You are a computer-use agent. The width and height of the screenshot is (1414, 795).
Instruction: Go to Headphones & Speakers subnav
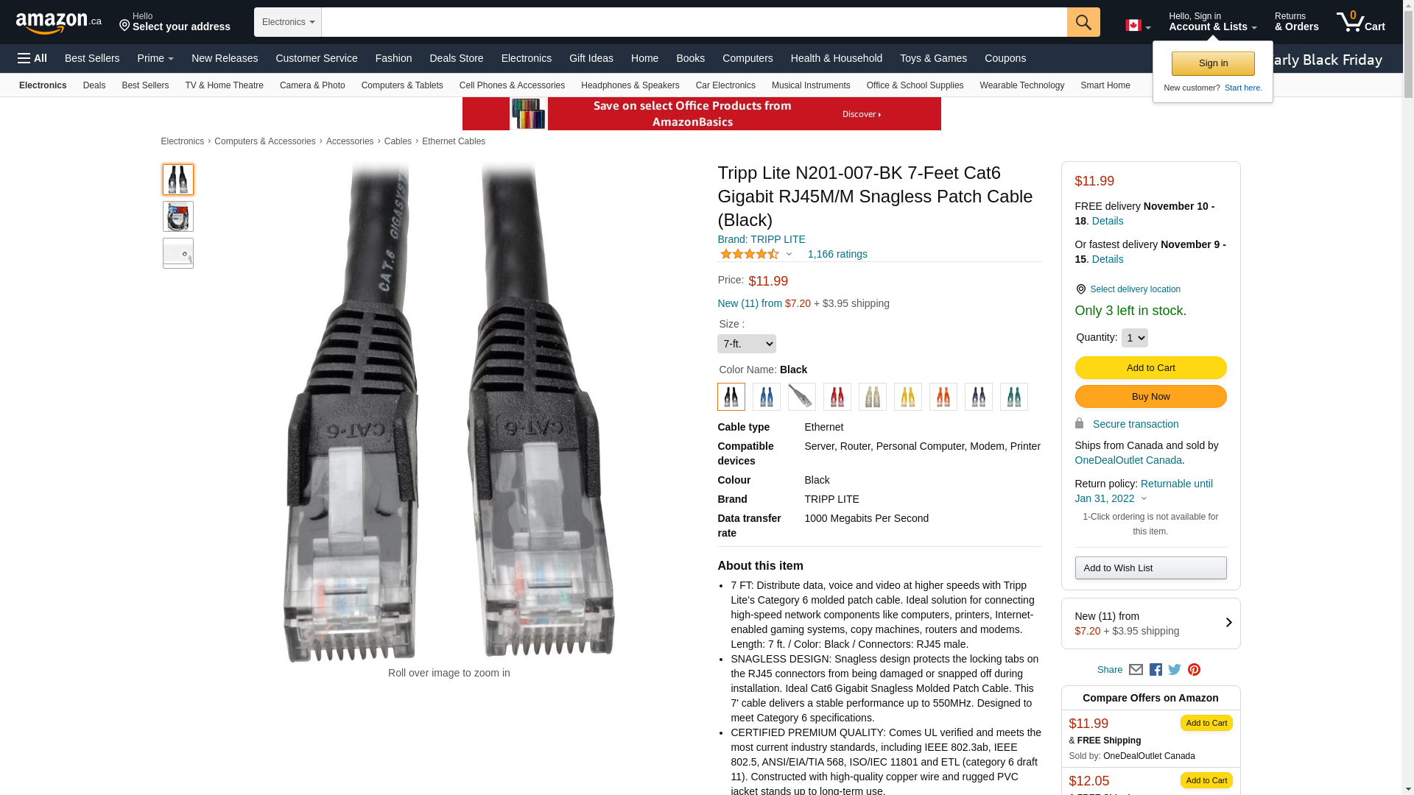[630, 85]
